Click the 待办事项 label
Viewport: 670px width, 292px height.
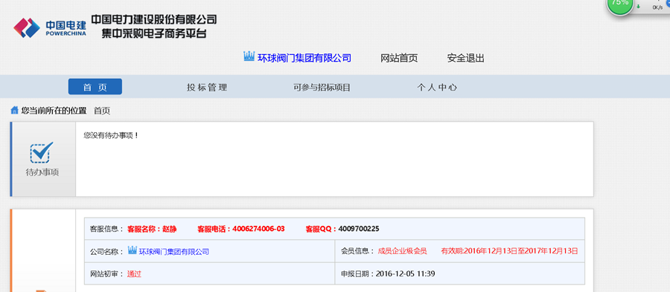click(42, 172)
